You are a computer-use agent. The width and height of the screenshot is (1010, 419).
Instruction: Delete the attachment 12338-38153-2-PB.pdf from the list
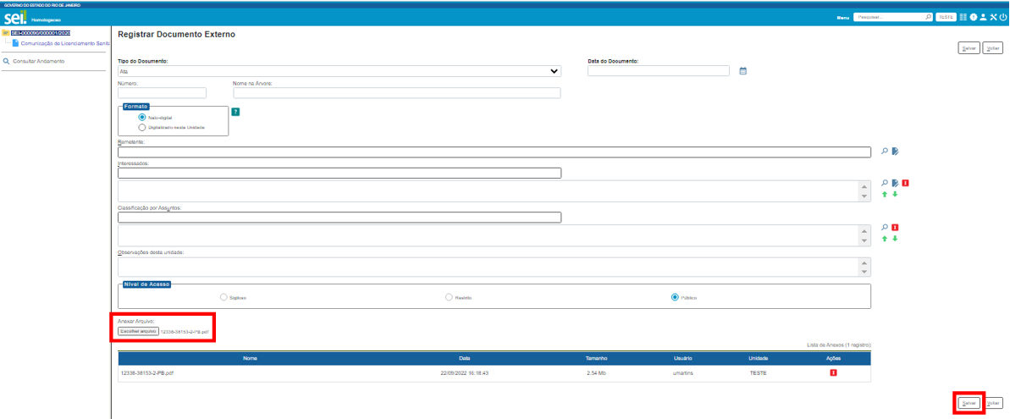(833, 372)
